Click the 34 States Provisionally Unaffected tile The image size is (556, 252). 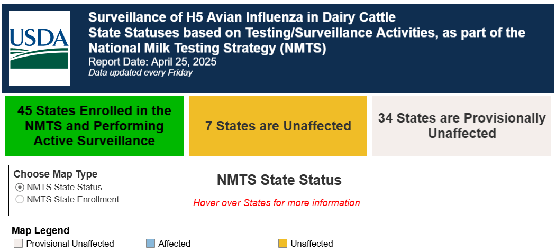point(462,126)
